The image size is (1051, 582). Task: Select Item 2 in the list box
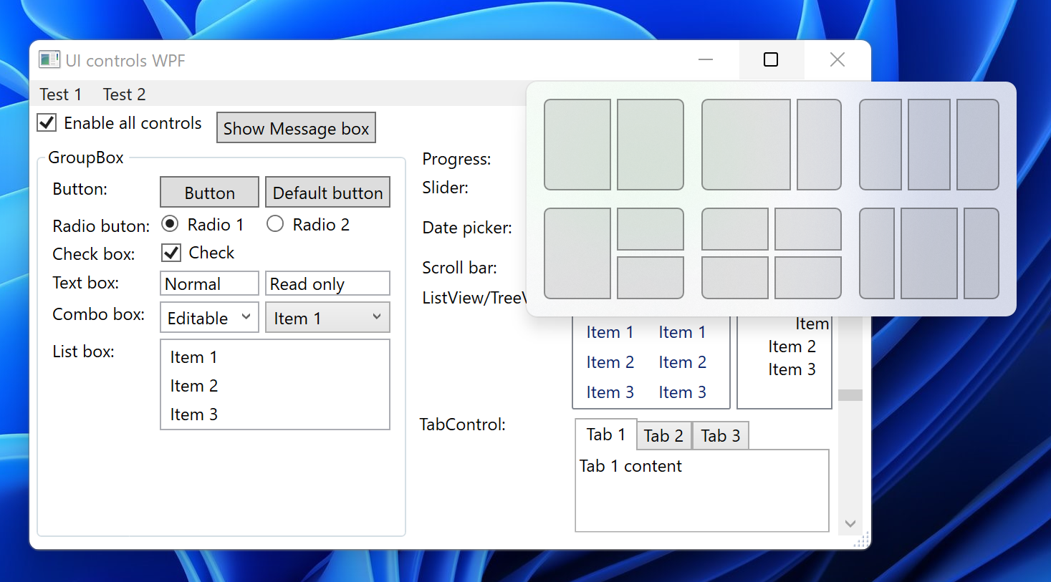click(193, 385)
